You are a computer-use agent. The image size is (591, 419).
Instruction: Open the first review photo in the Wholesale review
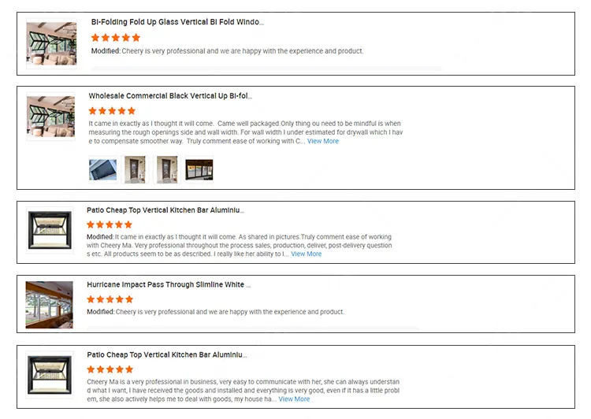click(102, 169)
